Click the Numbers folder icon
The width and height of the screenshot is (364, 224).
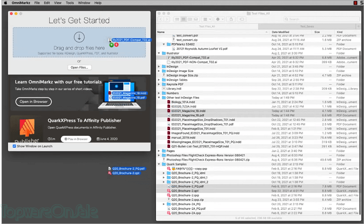[x=164, y=93]
